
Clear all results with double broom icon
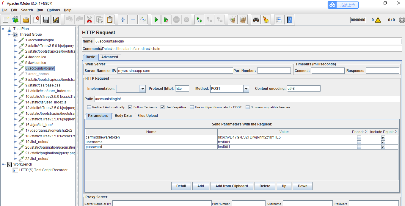(243, 20)
